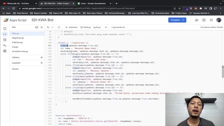224x126 pixels.
Task: Open the Report Update bookmark folder
Action: tap(38, 13)
